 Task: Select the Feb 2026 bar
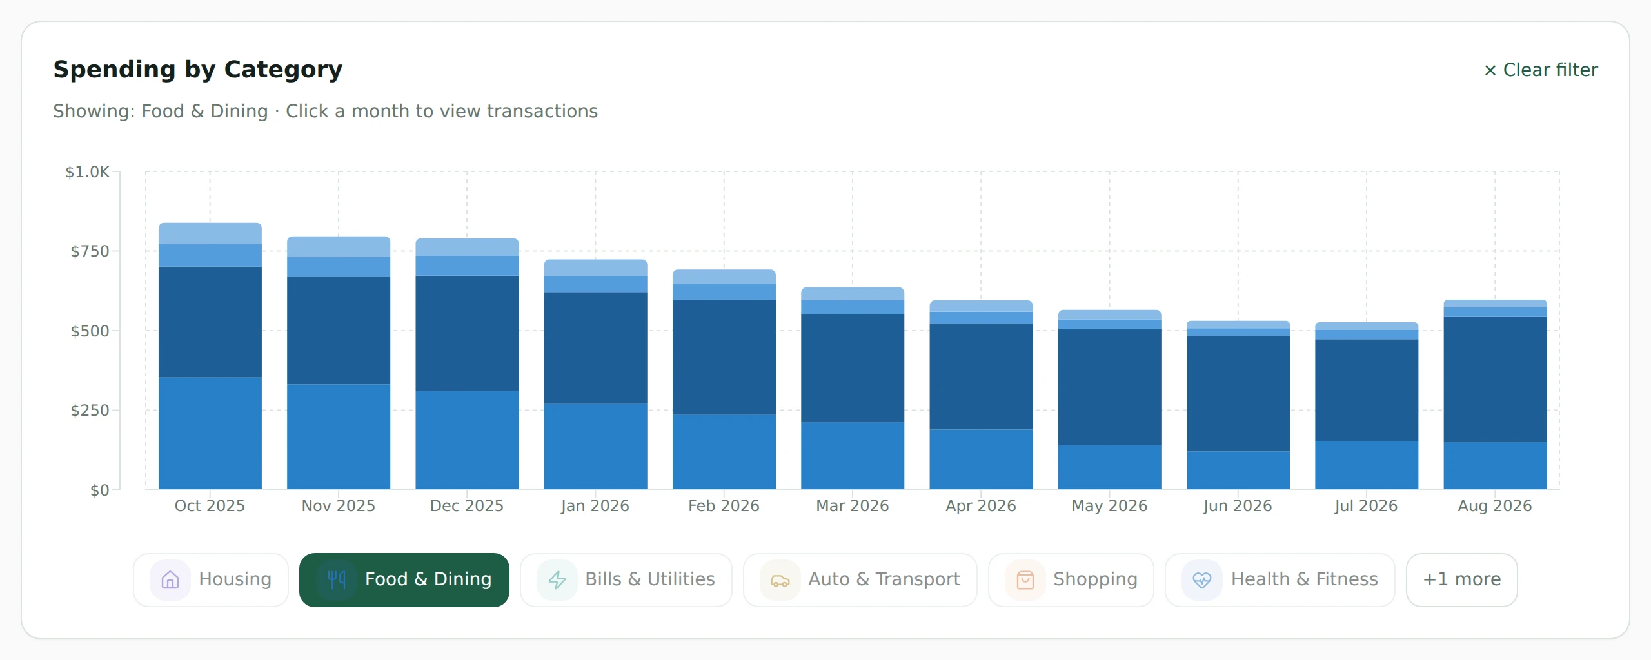tap(724, 380)
